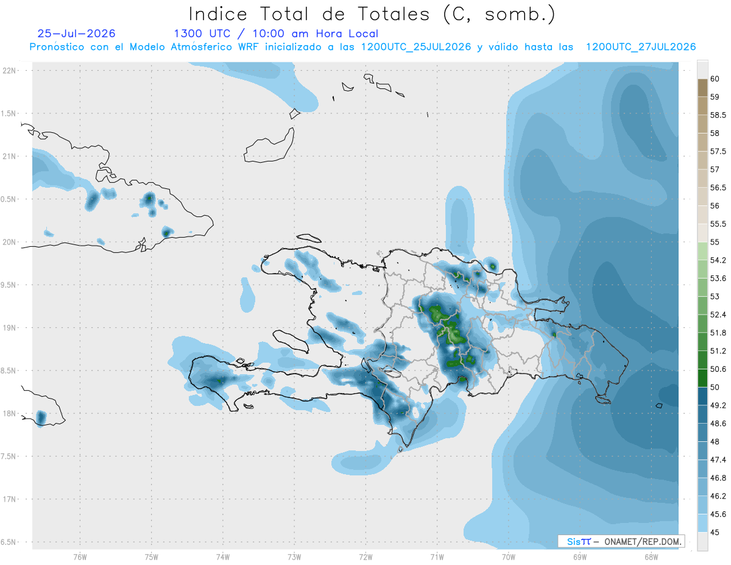Click the latitude label "20N"

(10, 242)
